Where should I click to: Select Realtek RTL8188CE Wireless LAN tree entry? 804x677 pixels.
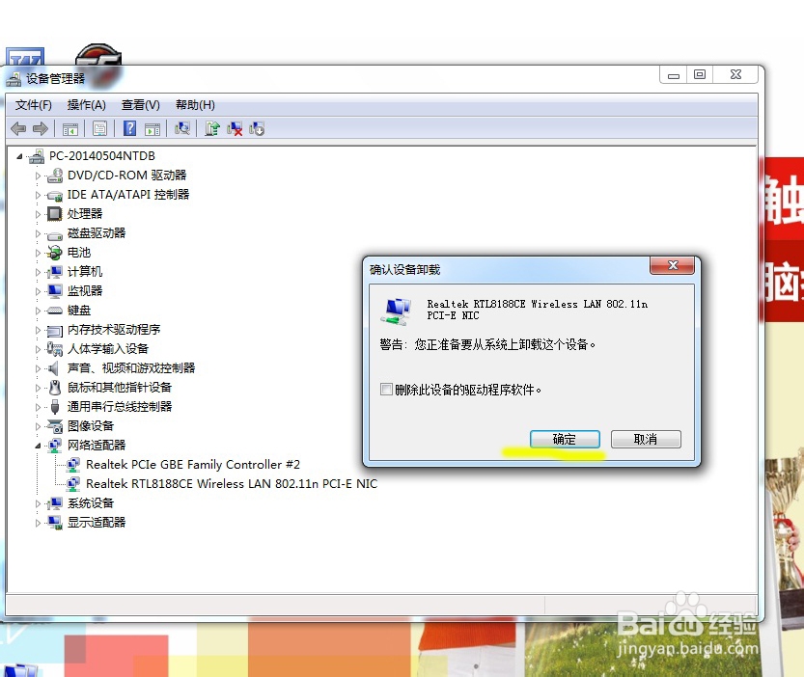[232, 484]
